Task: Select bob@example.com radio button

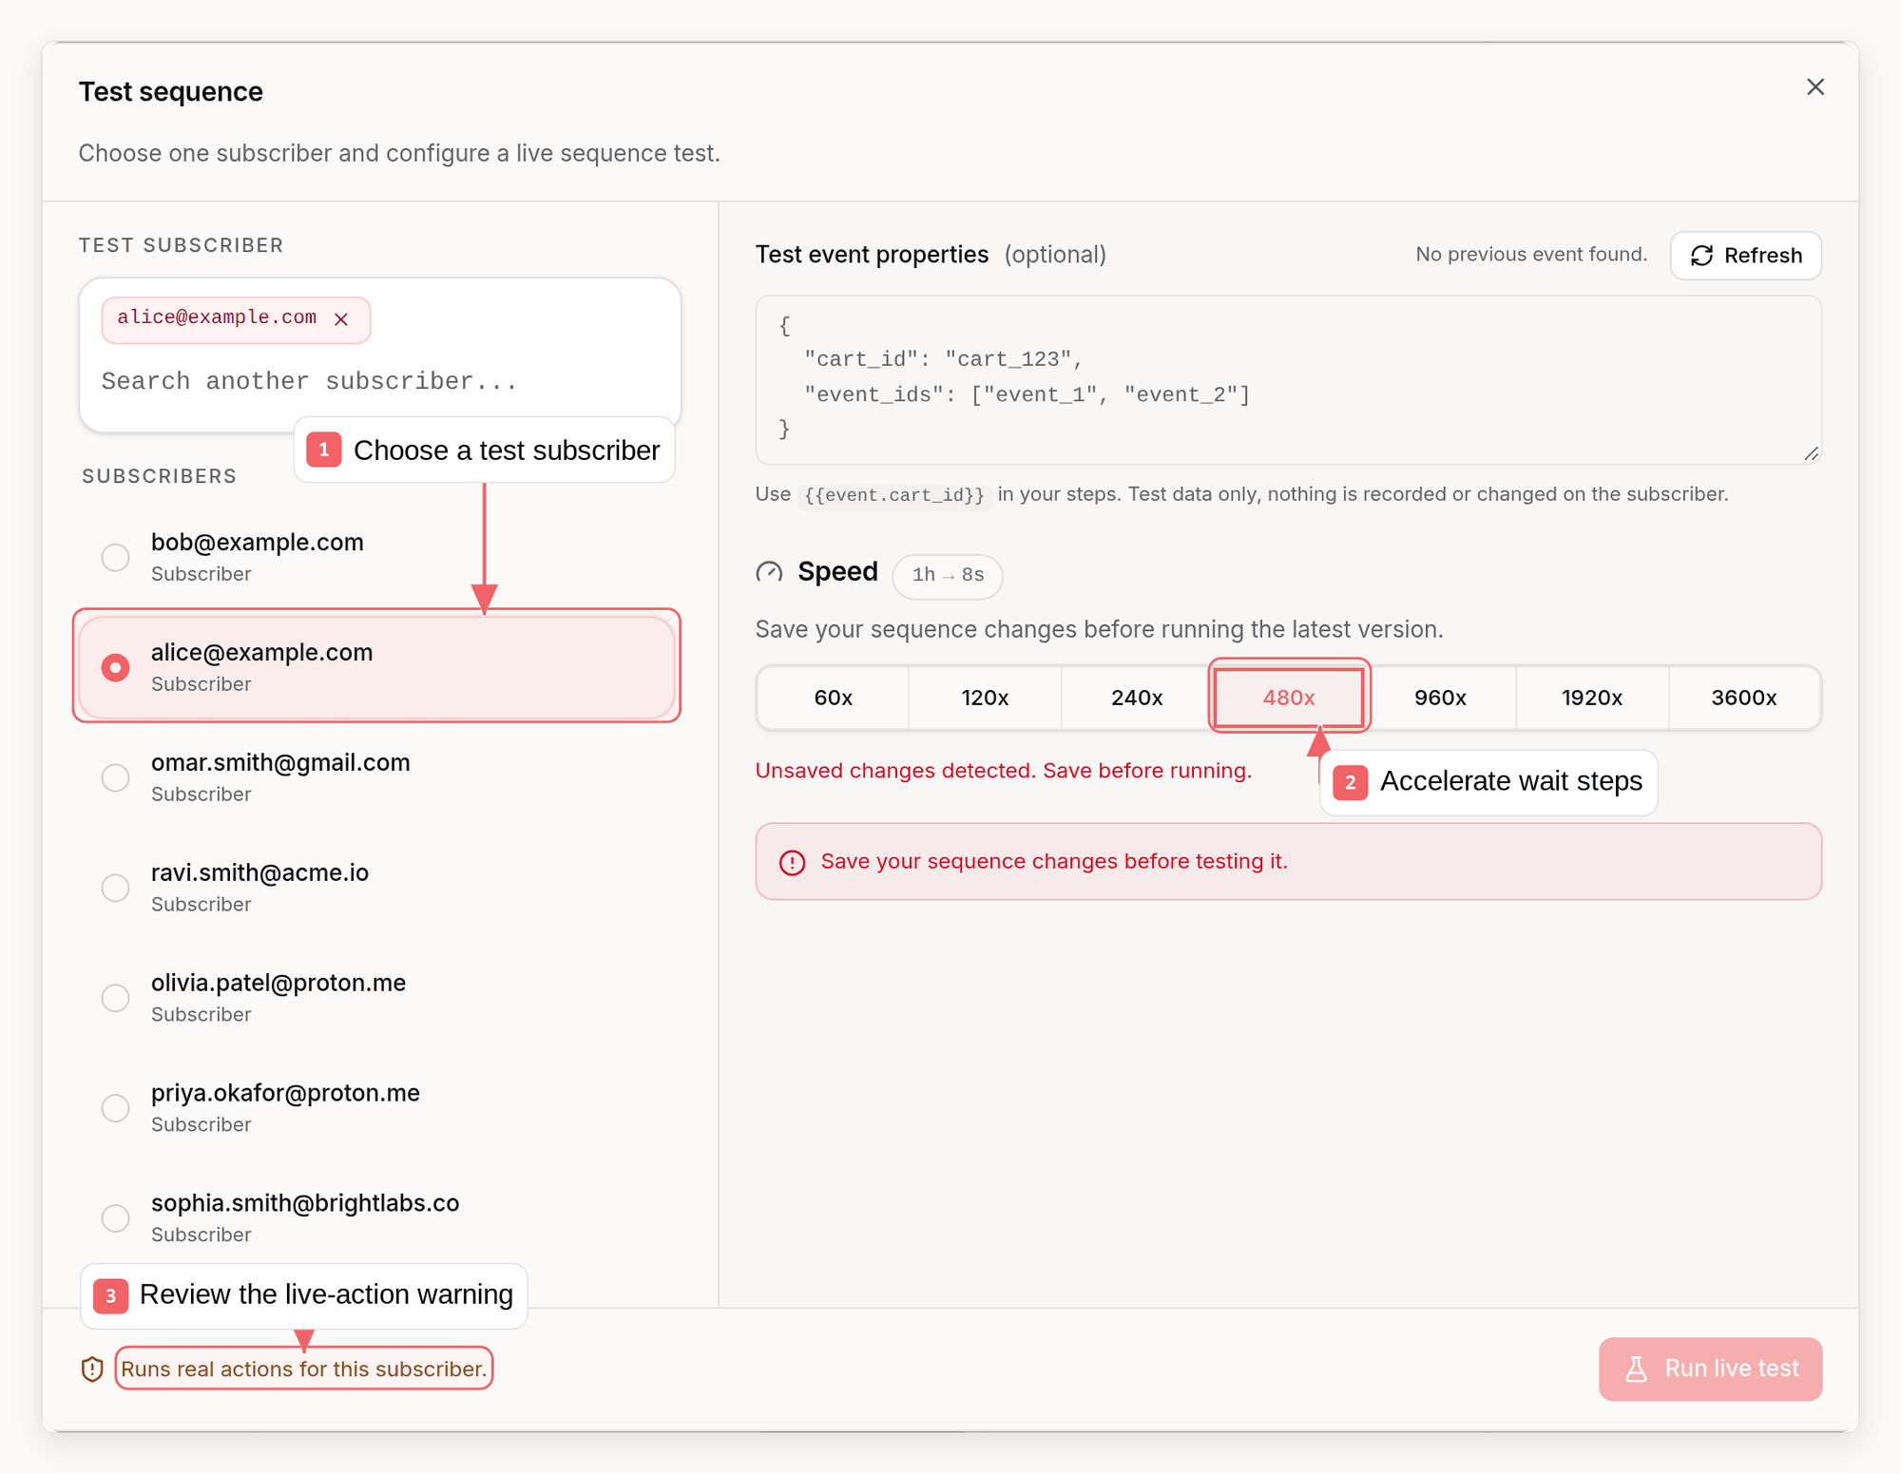Action: 116,557
